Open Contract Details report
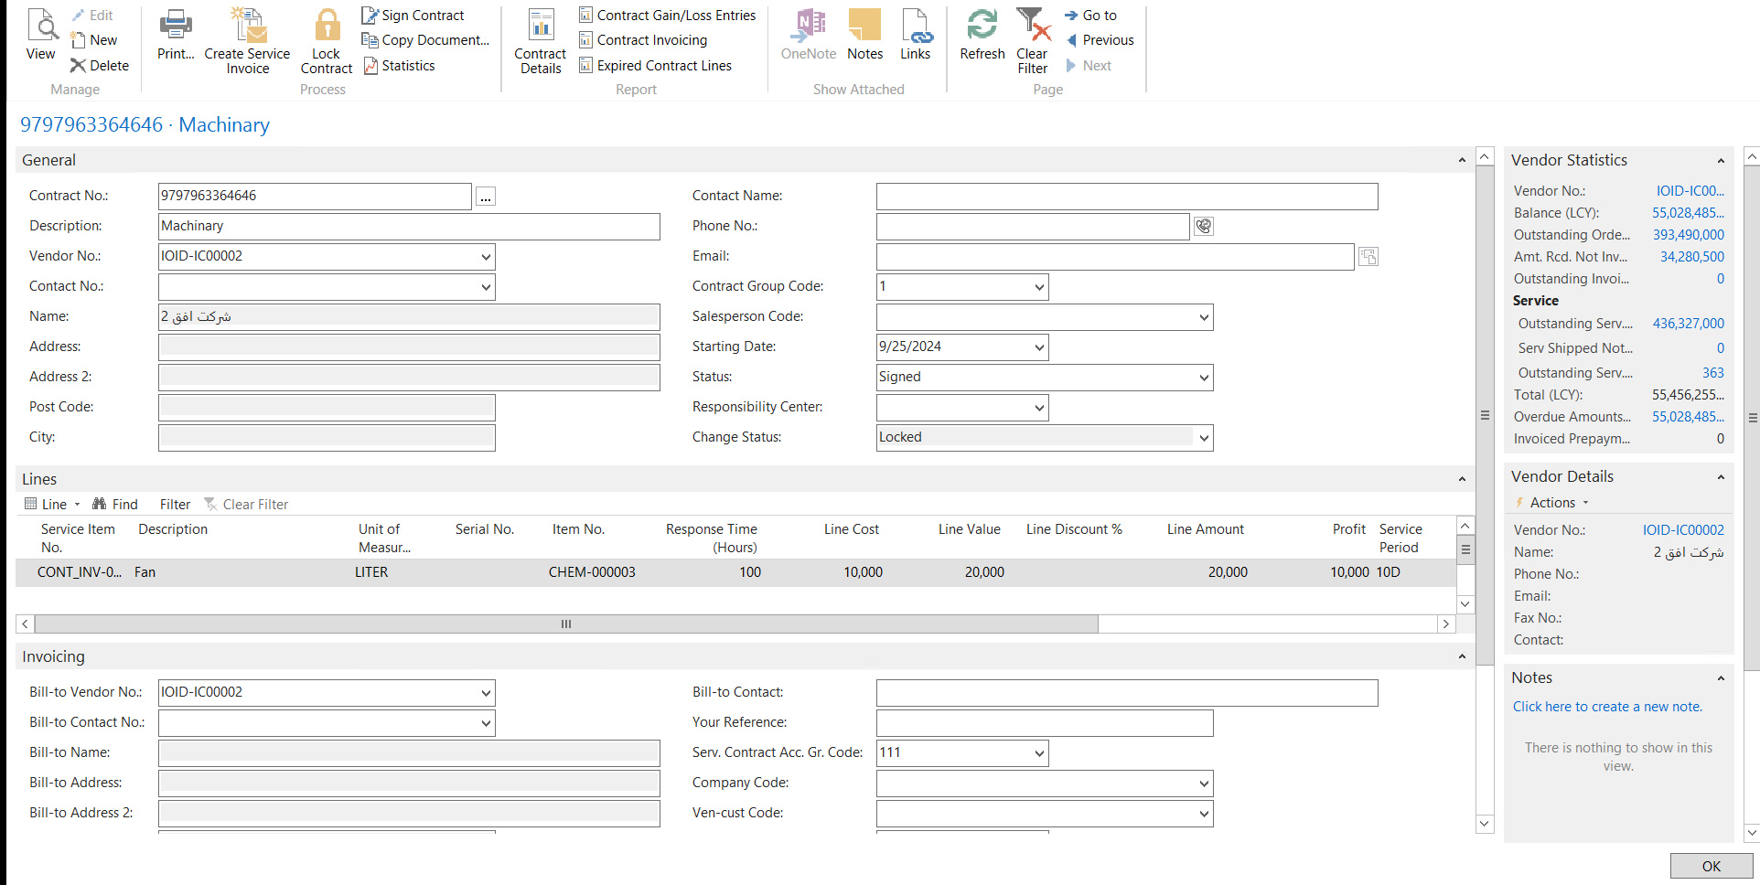The width and height of the screenshot is (1760, 885). 541,41
